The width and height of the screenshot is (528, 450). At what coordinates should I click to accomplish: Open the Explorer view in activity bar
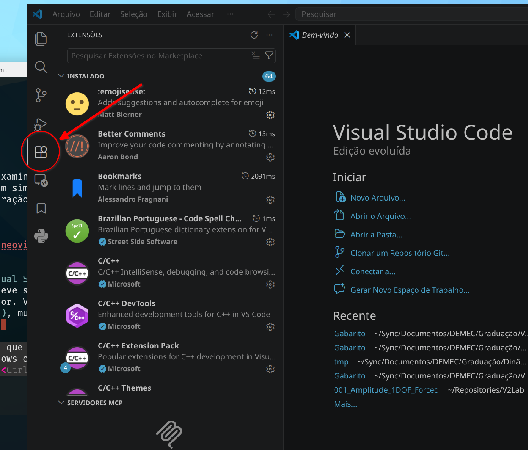click(x=41, y=39)
